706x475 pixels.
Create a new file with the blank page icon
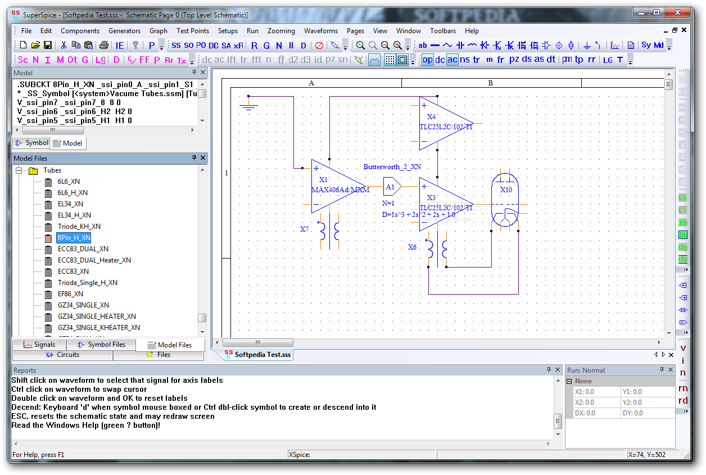(x=23, y=45)
